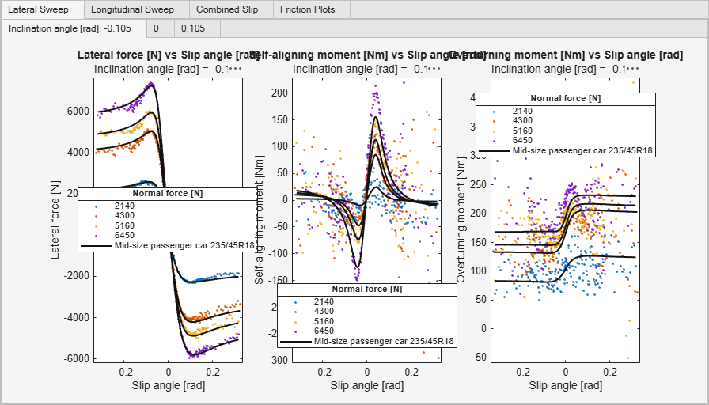Click the 200 tick label on the Self-aligning moment axis
Viewport: 709px width, 405px height.
coord(280,93)
